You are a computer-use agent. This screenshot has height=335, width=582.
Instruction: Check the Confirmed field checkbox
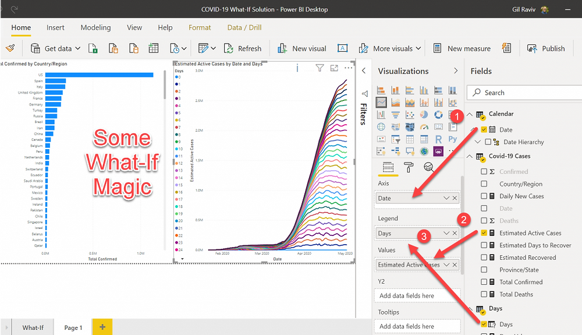tap(484, 172)
